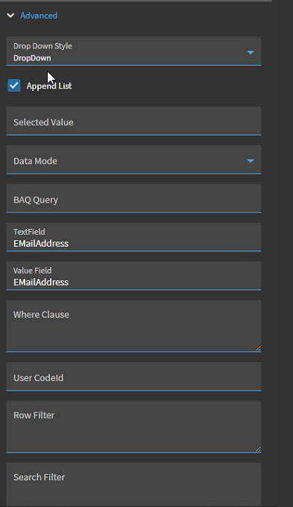Screen dimensions: 293x507
Task: Open the Drop Down Style arrow
Action: (251, 52)
